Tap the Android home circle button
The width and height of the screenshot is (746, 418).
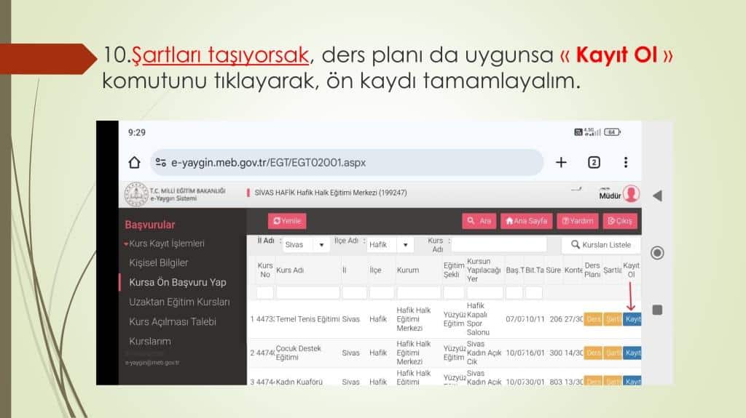pyautogui.click(x=657, y=253)
